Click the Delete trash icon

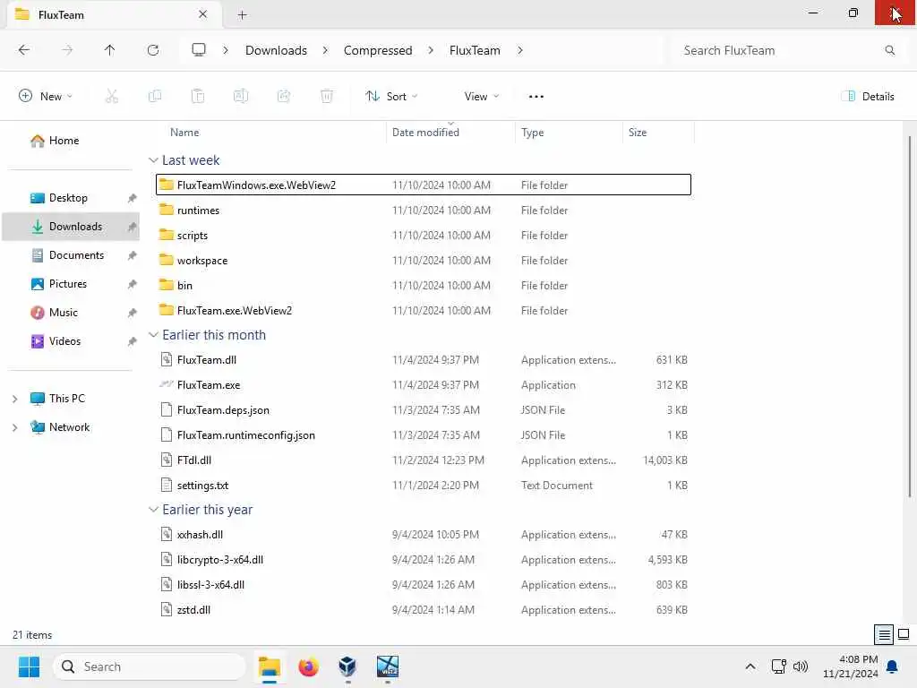tap(327, 96)
